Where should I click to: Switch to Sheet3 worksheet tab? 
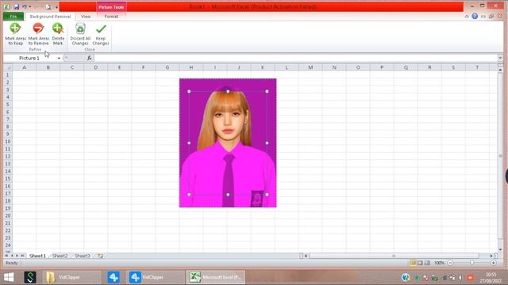coord(83,256)
